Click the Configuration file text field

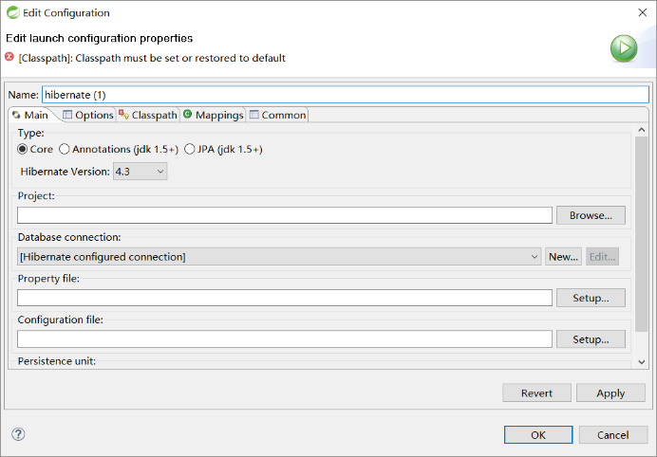pyautogui.click(x=285, y=339)
